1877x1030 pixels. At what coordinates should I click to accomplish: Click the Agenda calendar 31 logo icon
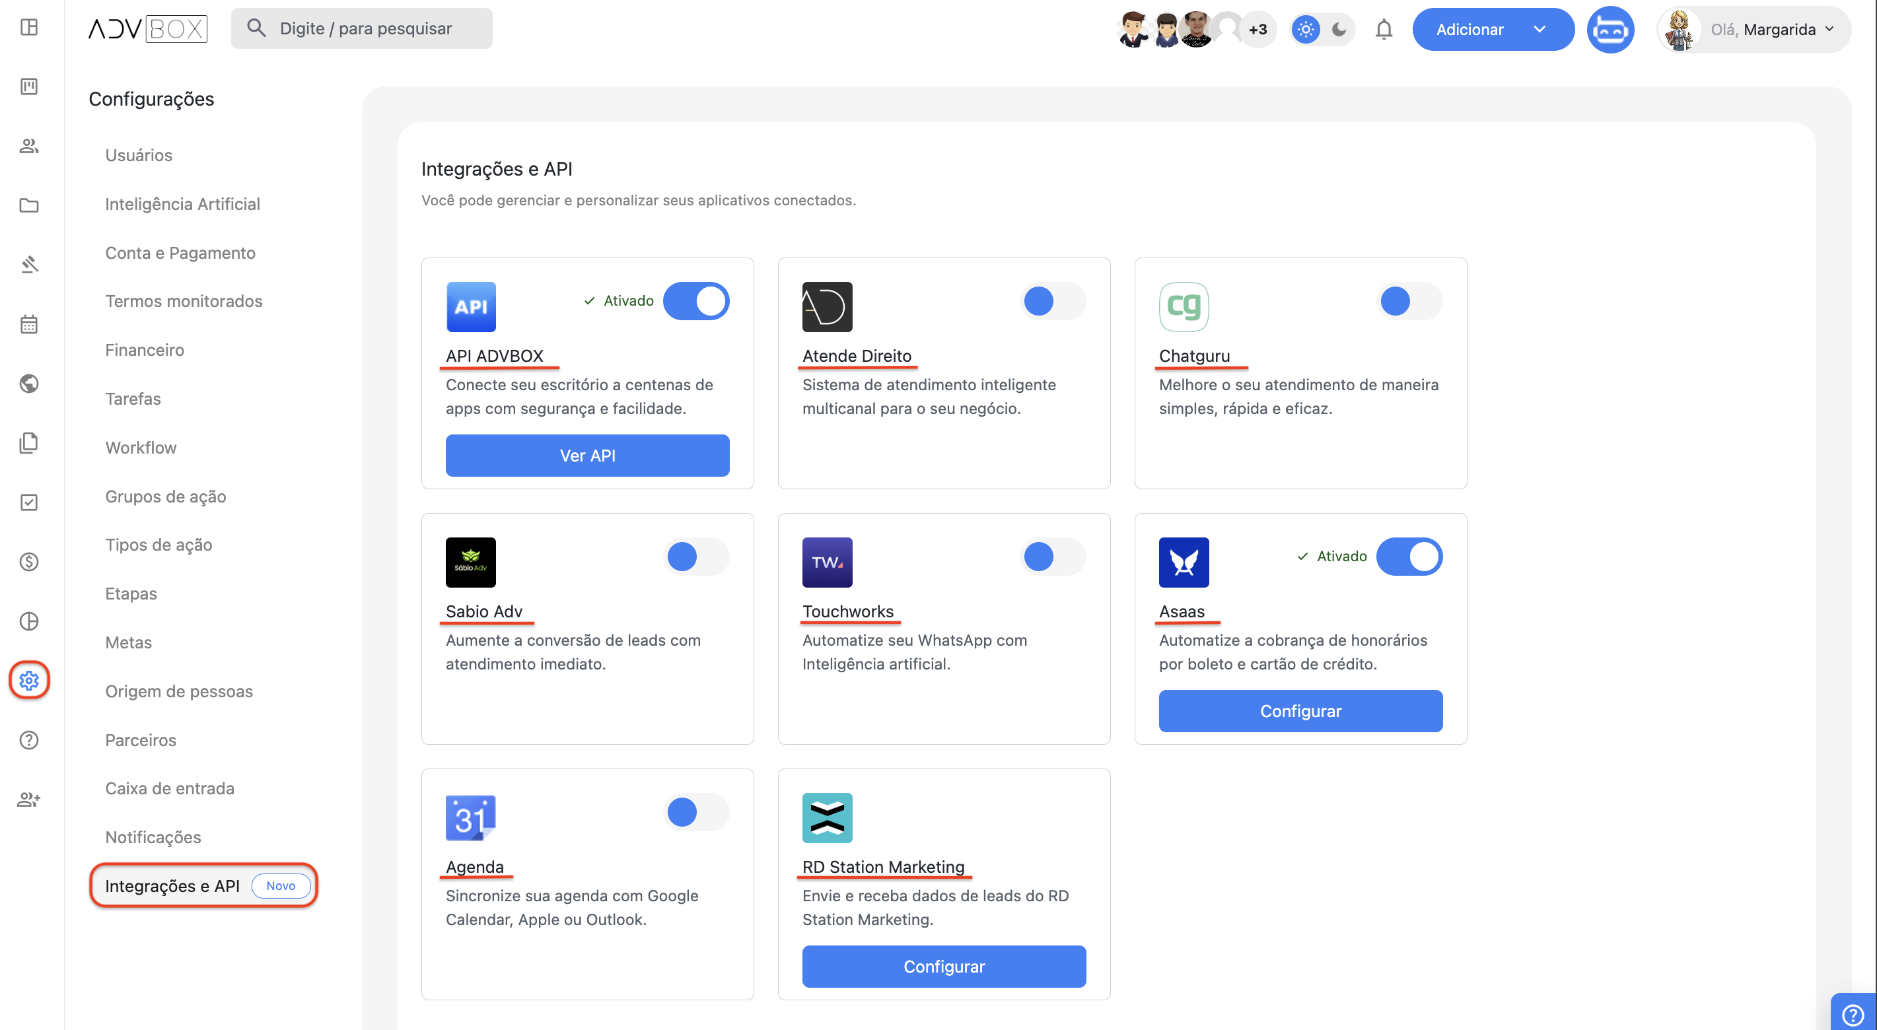tap(471, 818)
